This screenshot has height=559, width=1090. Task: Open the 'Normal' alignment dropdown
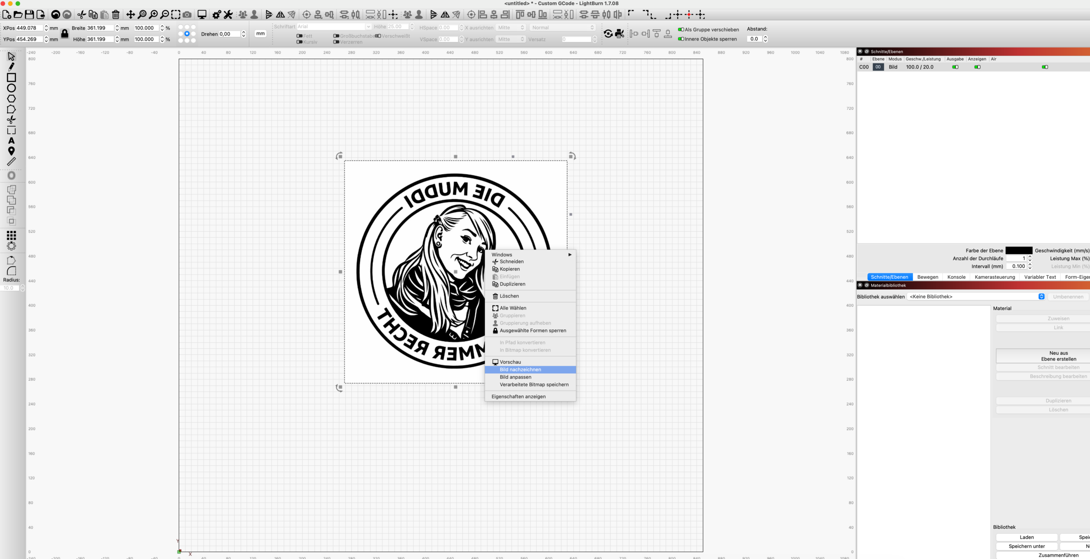[x=562, y=28]
